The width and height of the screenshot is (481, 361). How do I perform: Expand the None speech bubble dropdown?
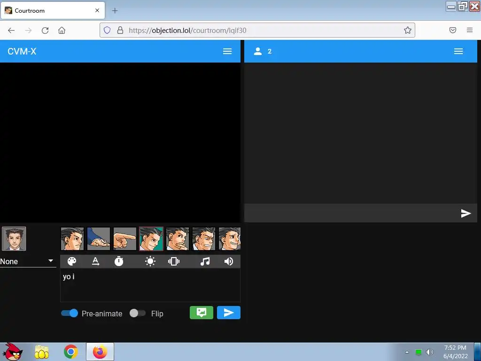(28, 261)
